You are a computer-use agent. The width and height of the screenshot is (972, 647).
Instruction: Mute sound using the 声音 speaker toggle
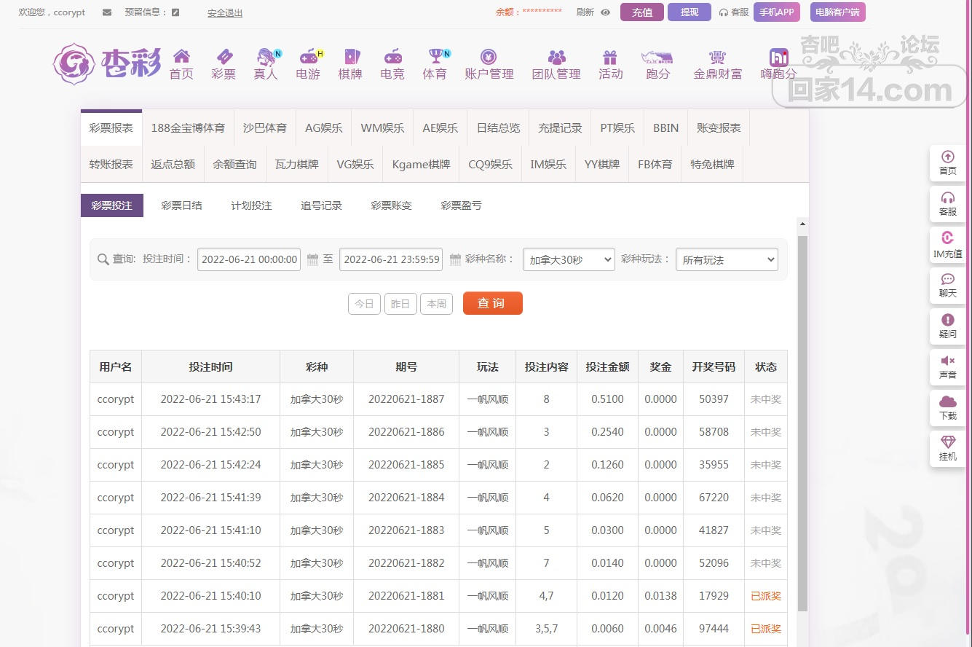pos(947,361)
